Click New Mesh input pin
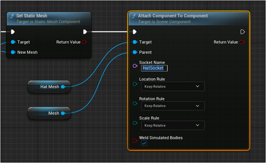266x163 pixels. tap(13, 52)
